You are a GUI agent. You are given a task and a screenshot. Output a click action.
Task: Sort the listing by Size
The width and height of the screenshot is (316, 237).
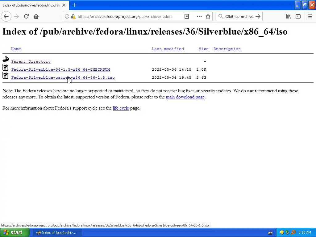pyautogui.click(x=204, y=49)
